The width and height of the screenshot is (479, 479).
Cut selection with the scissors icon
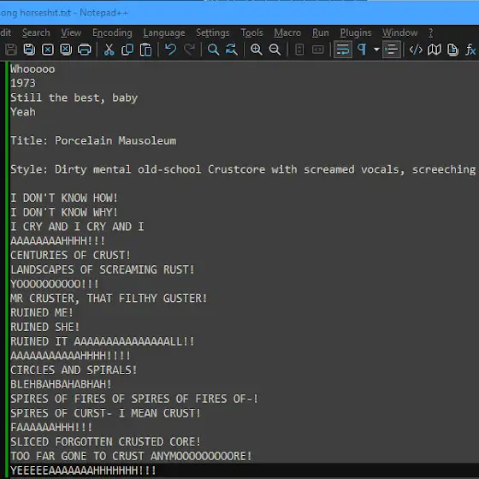(109, 50)
